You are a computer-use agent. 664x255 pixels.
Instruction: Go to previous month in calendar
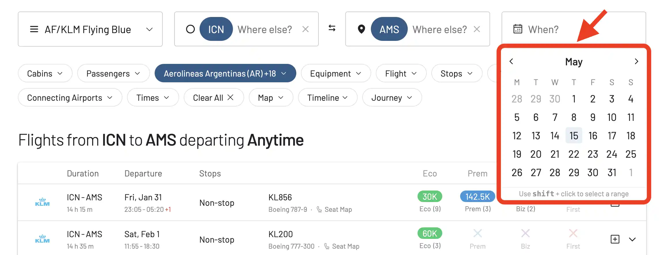coord(511,61)
